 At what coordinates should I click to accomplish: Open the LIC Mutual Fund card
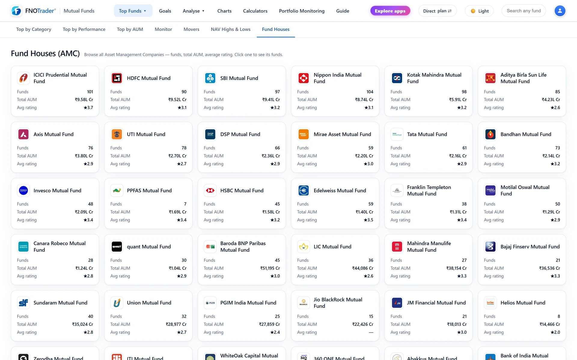click(335, 259)
